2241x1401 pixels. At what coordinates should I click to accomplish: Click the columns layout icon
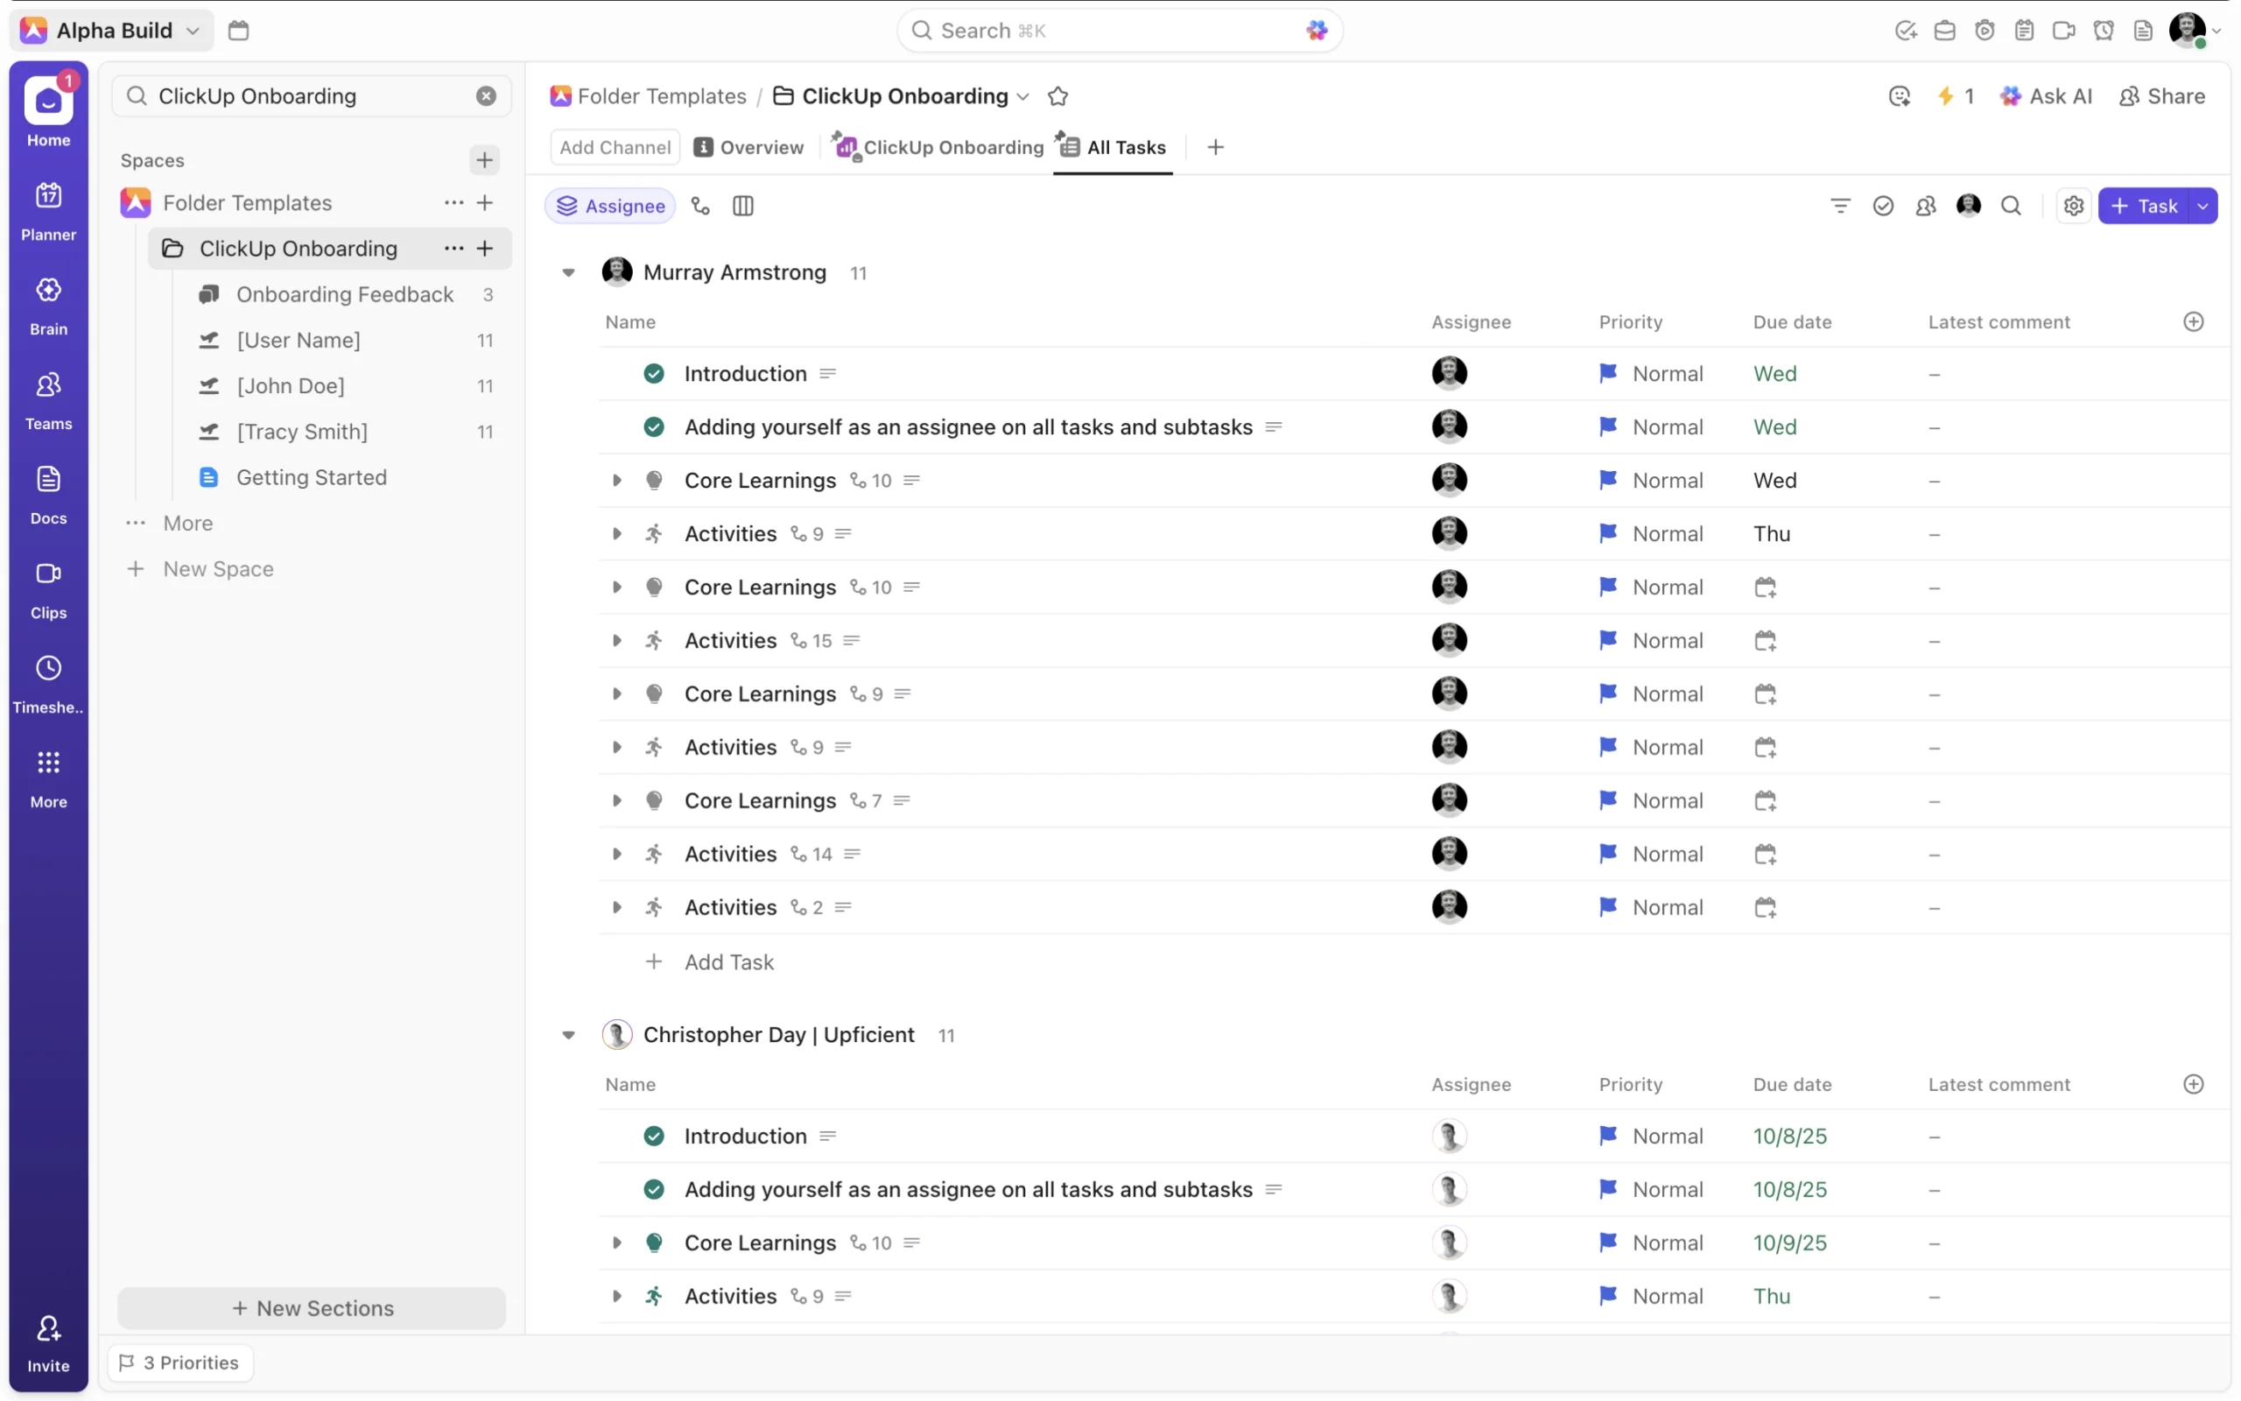pyautogui.click(x=742, y=206)
